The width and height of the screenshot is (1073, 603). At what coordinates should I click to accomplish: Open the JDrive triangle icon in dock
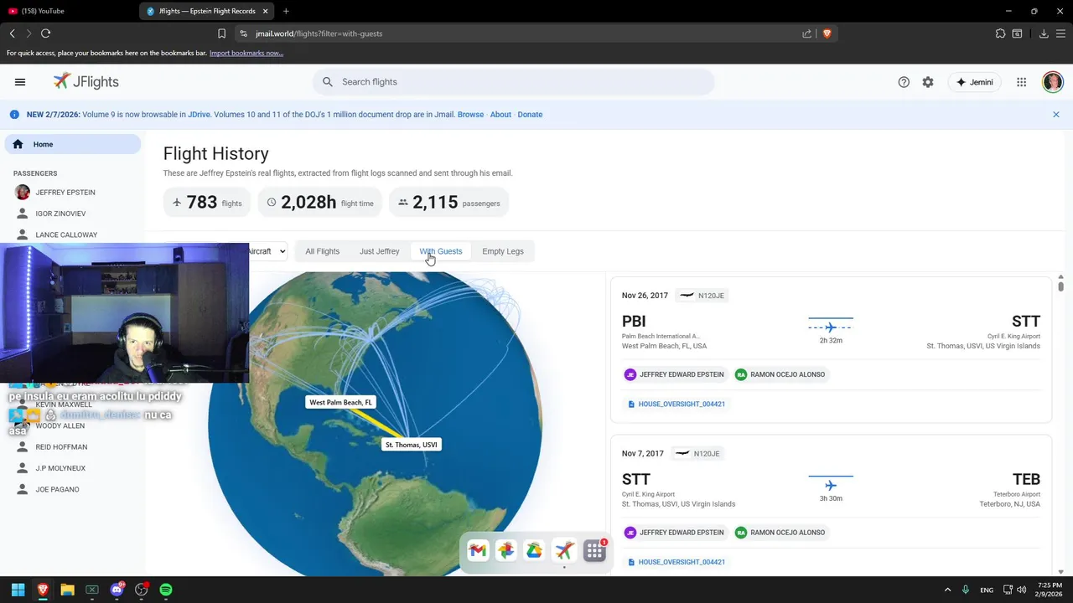534,550
